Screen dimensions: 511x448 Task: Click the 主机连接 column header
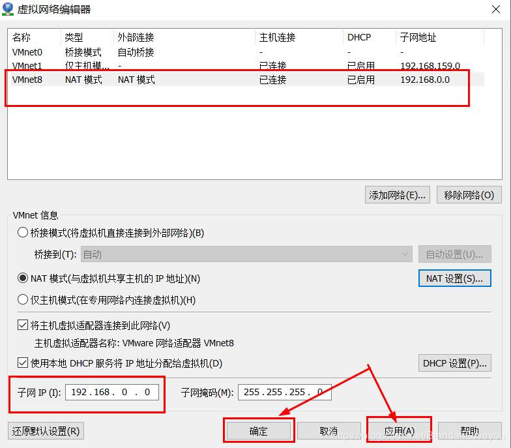pyautogui.click(x=299, y=37)
